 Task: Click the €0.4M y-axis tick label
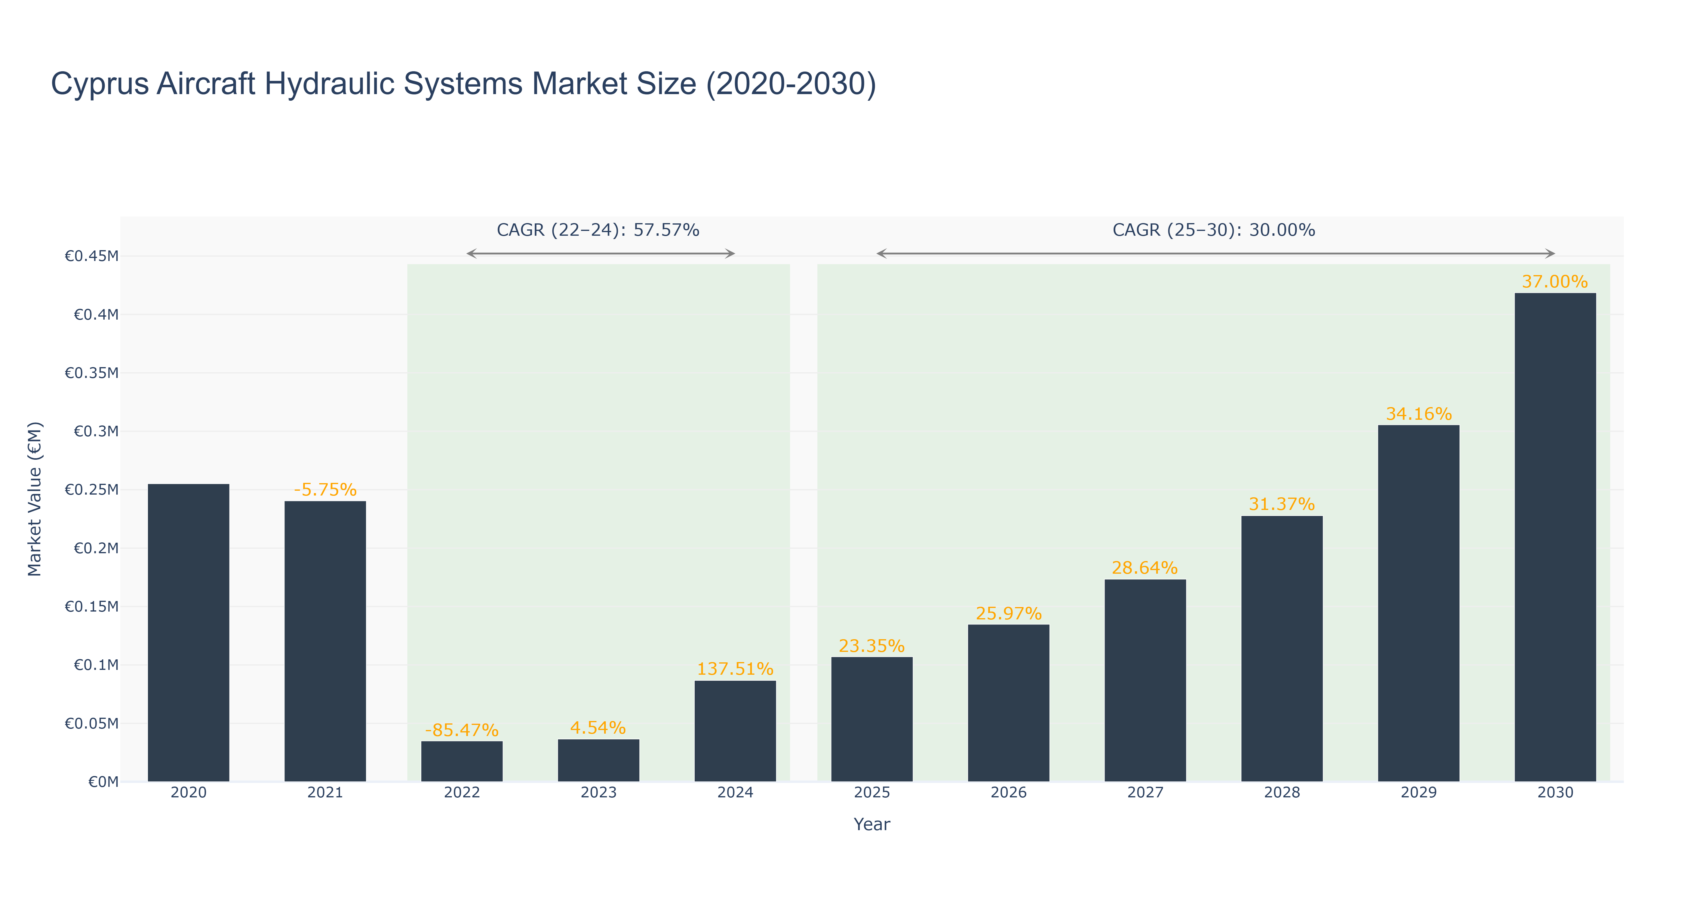[96, 314]
